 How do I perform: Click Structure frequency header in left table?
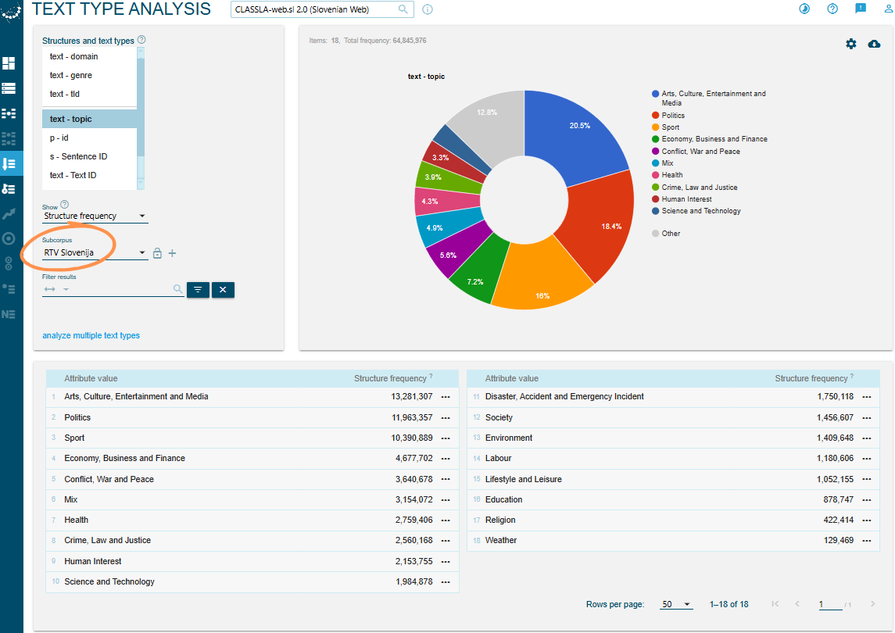pyautogui.click(x=390, y=378)
